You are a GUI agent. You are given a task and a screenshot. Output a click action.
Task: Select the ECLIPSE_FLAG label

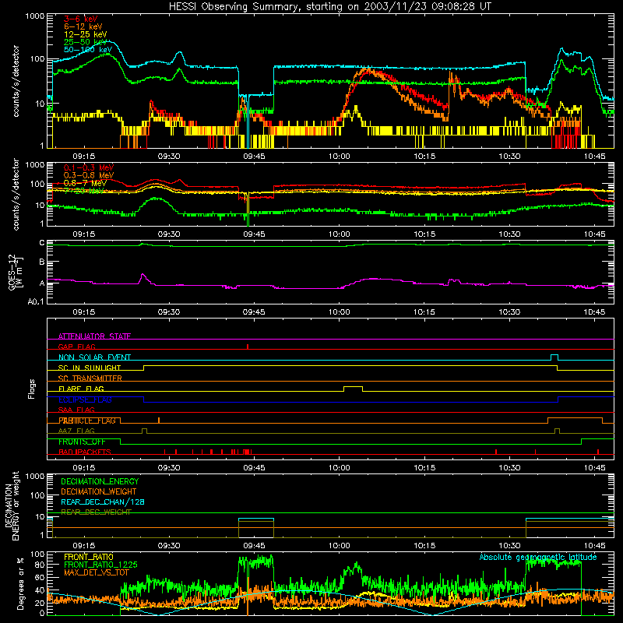click(x=85, y=399)
